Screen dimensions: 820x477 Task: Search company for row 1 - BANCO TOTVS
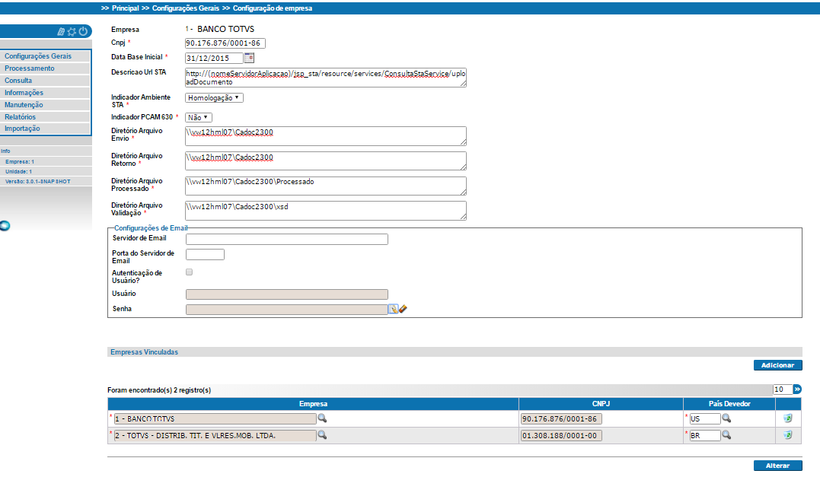(322, 418)
